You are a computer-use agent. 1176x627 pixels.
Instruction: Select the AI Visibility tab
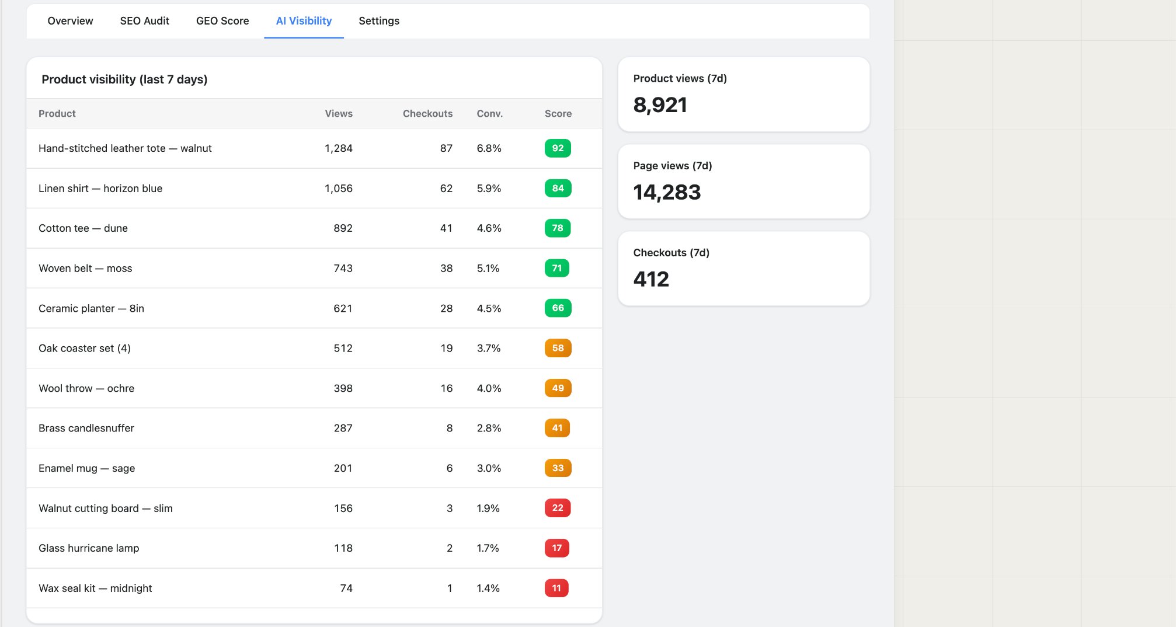pyautogui.click(x=304, y=21)
